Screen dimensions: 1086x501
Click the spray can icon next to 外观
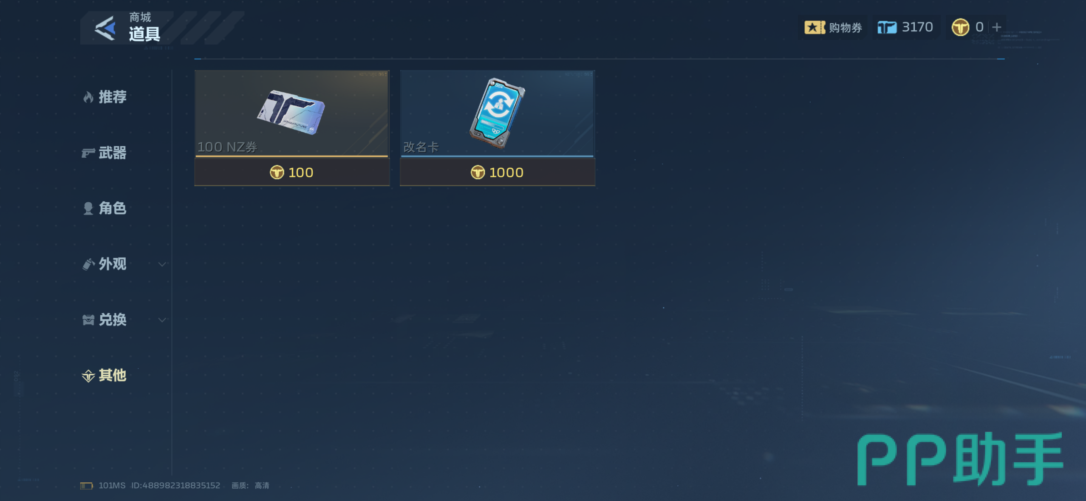[88, 264]
